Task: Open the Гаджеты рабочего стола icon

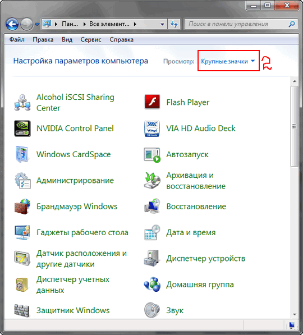Action: (22, 232)
